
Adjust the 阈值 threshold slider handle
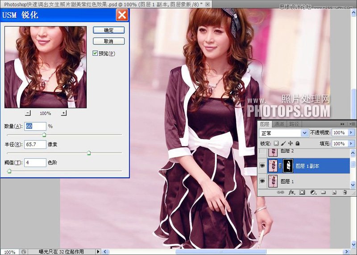[x=9, y=171]
